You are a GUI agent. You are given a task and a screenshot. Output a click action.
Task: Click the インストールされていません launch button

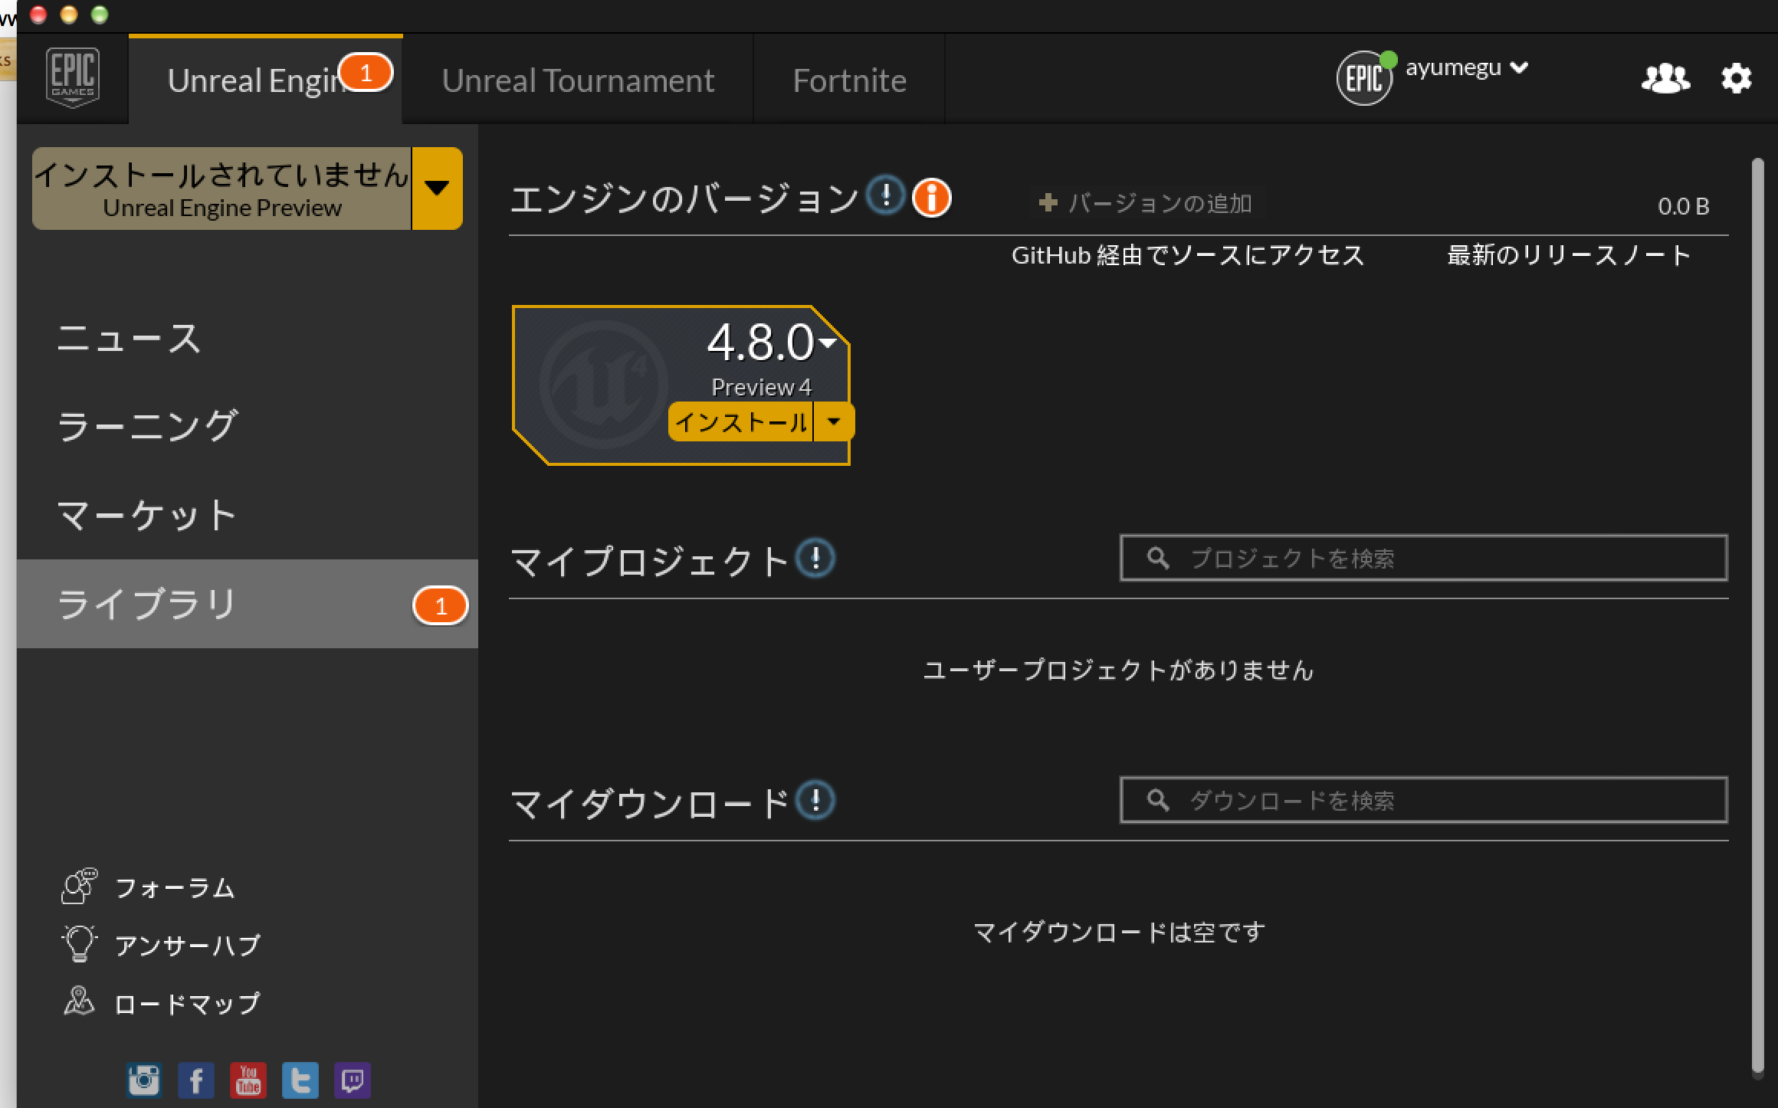[222, 188]
